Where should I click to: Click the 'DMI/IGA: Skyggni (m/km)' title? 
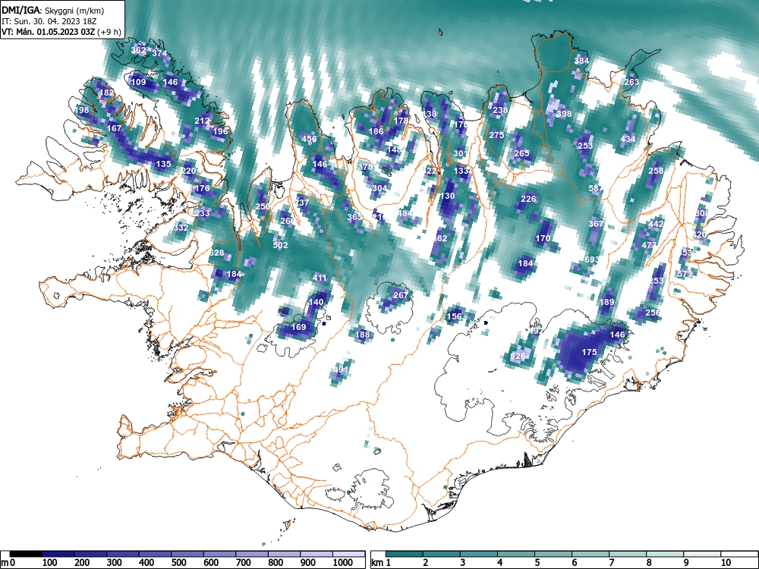click(53, 10)
